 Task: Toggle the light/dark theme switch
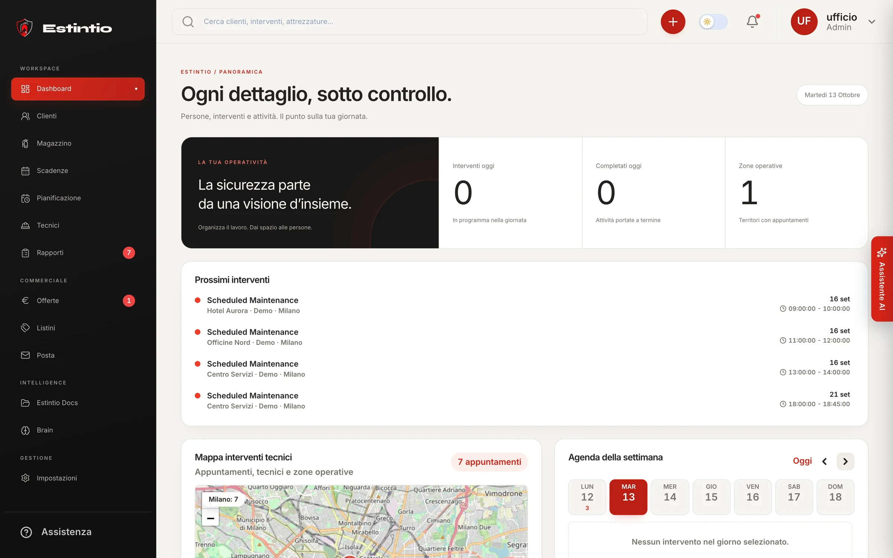pyautogui.click(x=713, y=22)
